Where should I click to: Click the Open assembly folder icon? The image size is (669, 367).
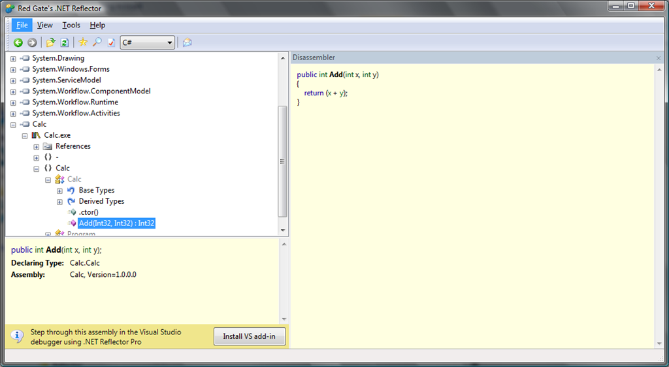tap(51, 42)
